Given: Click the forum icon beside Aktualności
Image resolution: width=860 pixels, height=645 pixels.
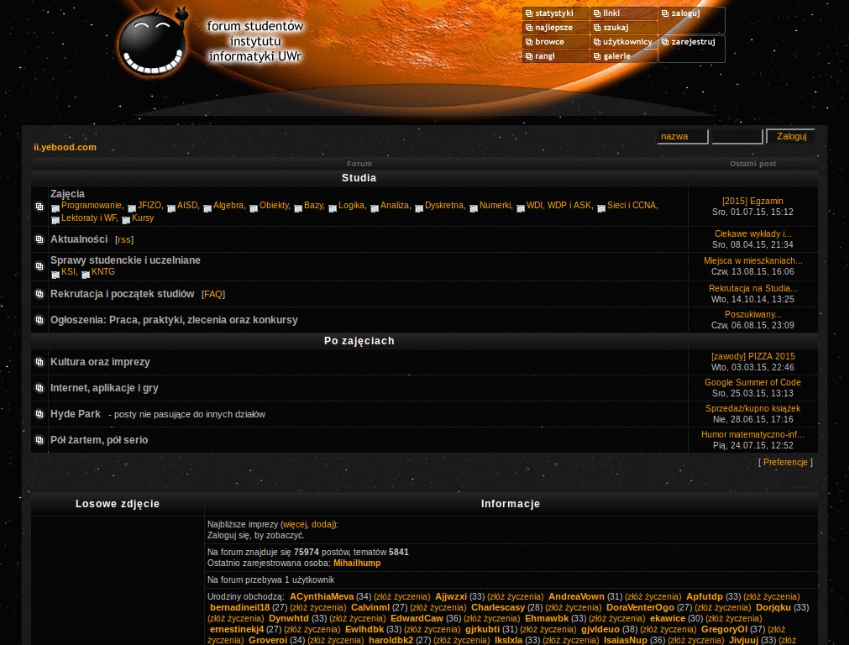Looking at the screenshot, I should [39, 239].
